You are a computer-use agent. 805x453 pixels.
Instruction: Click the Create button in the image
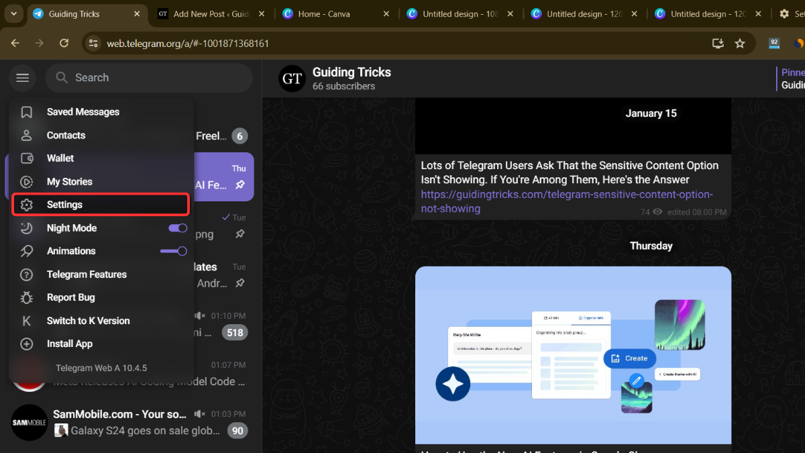click(629, 358)
